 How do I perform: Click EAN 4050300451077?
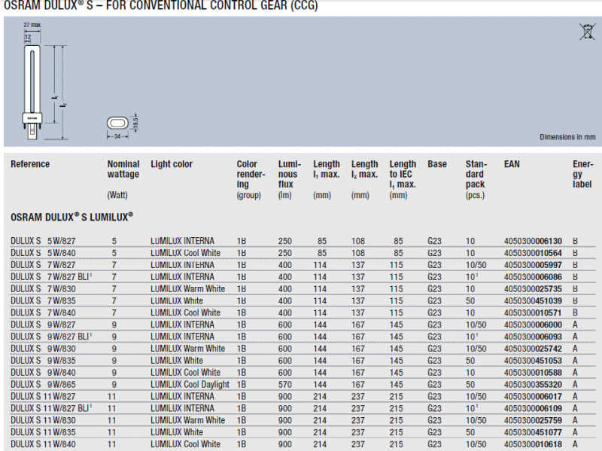tap(533, 431)
